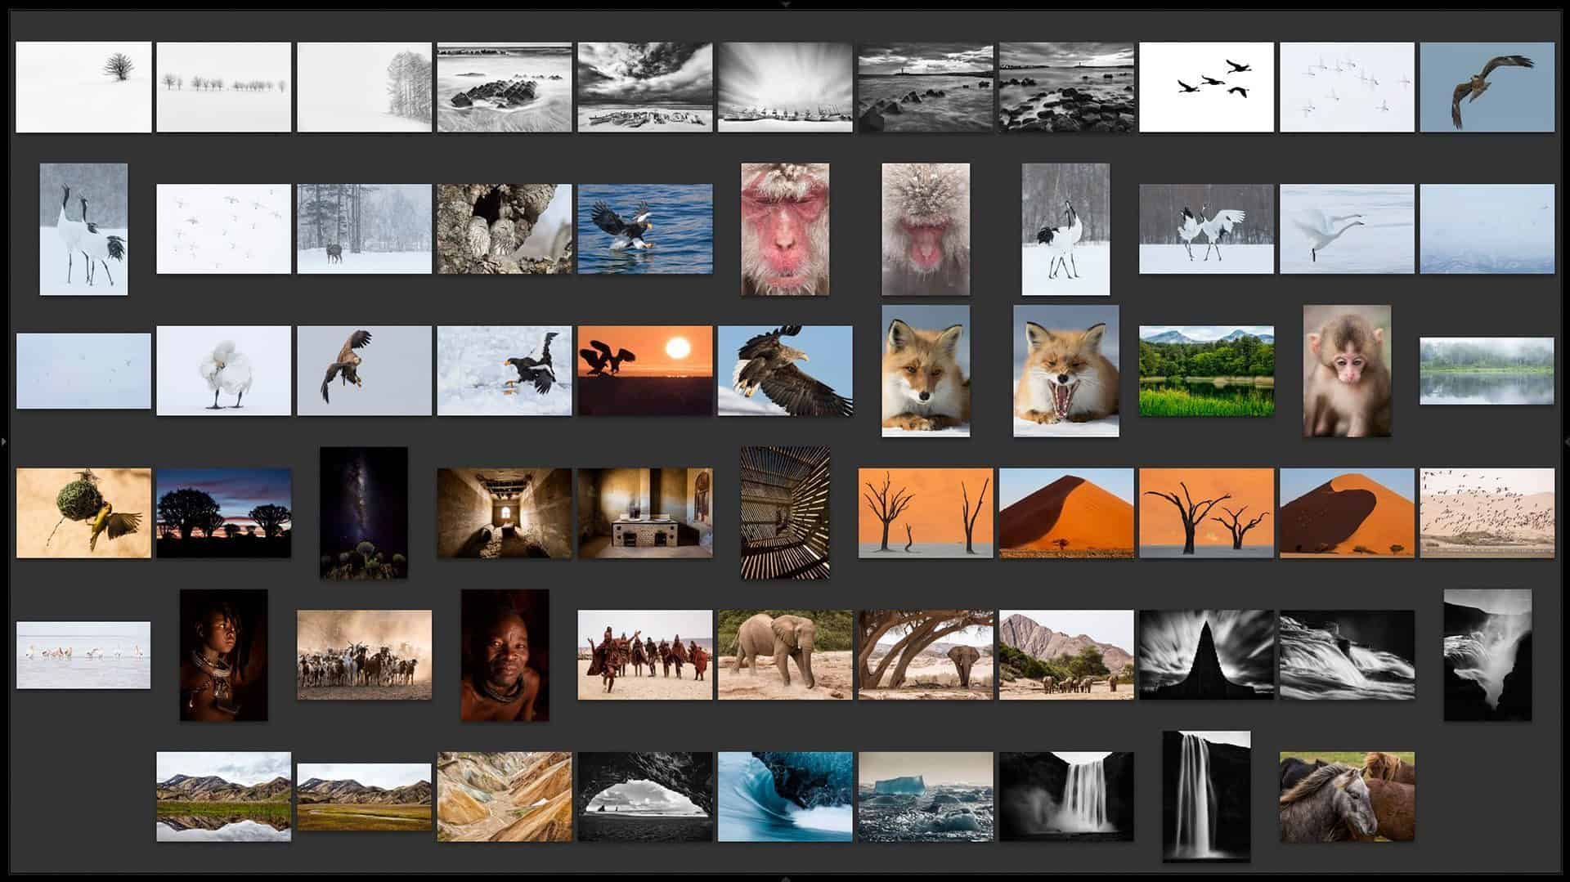
Task: Select the yawning red fox photo
Action: [x=1066, y=371]
